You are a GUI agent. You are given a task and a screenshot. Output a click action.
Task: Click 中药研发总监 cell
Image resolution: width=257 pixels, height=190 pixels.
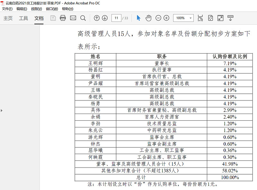pos(162,130)
